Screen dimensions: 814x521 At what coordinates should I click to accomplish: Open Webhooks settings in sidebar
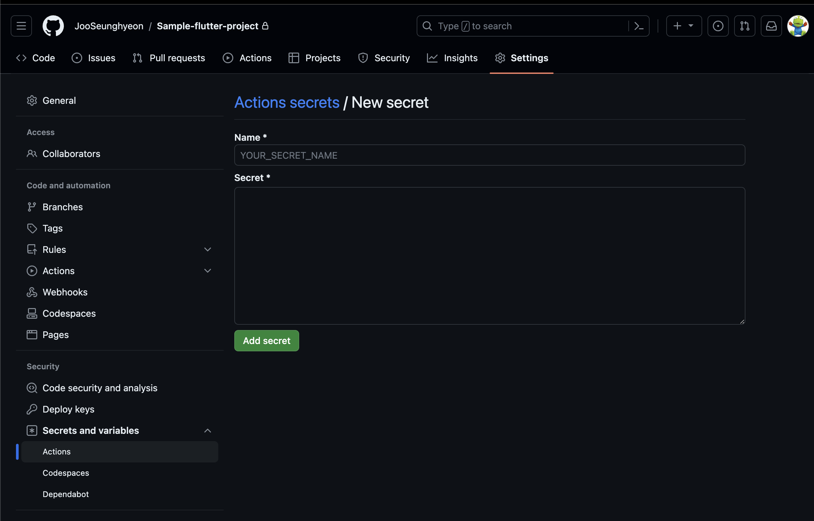(65, 292)
